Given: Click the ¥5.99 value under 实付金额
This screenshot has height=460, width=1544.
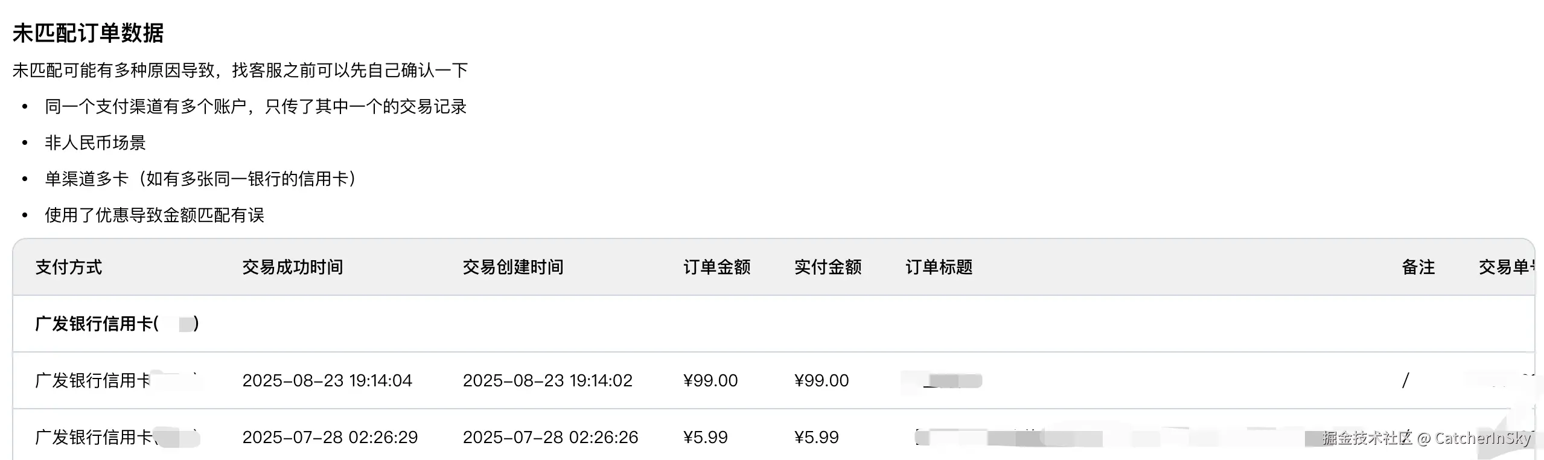Looking at the screenshot, I should [817, 437].
